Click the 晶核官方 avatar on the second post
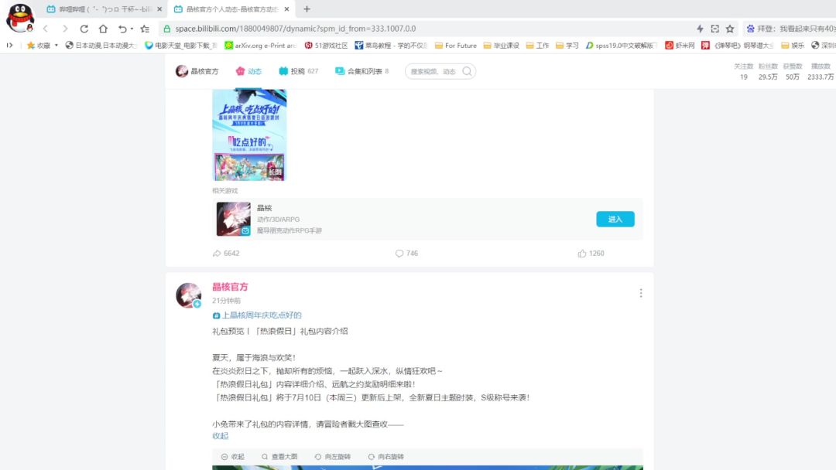The image size is (836, 470). click(188, 295)
